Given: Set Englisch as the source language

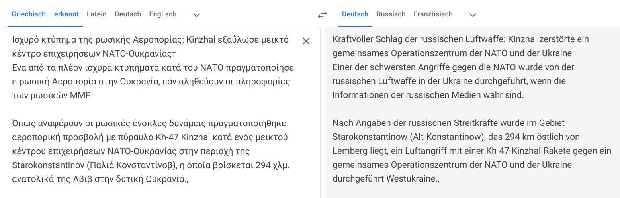Looking at the screenshot, I should (162, 14).
